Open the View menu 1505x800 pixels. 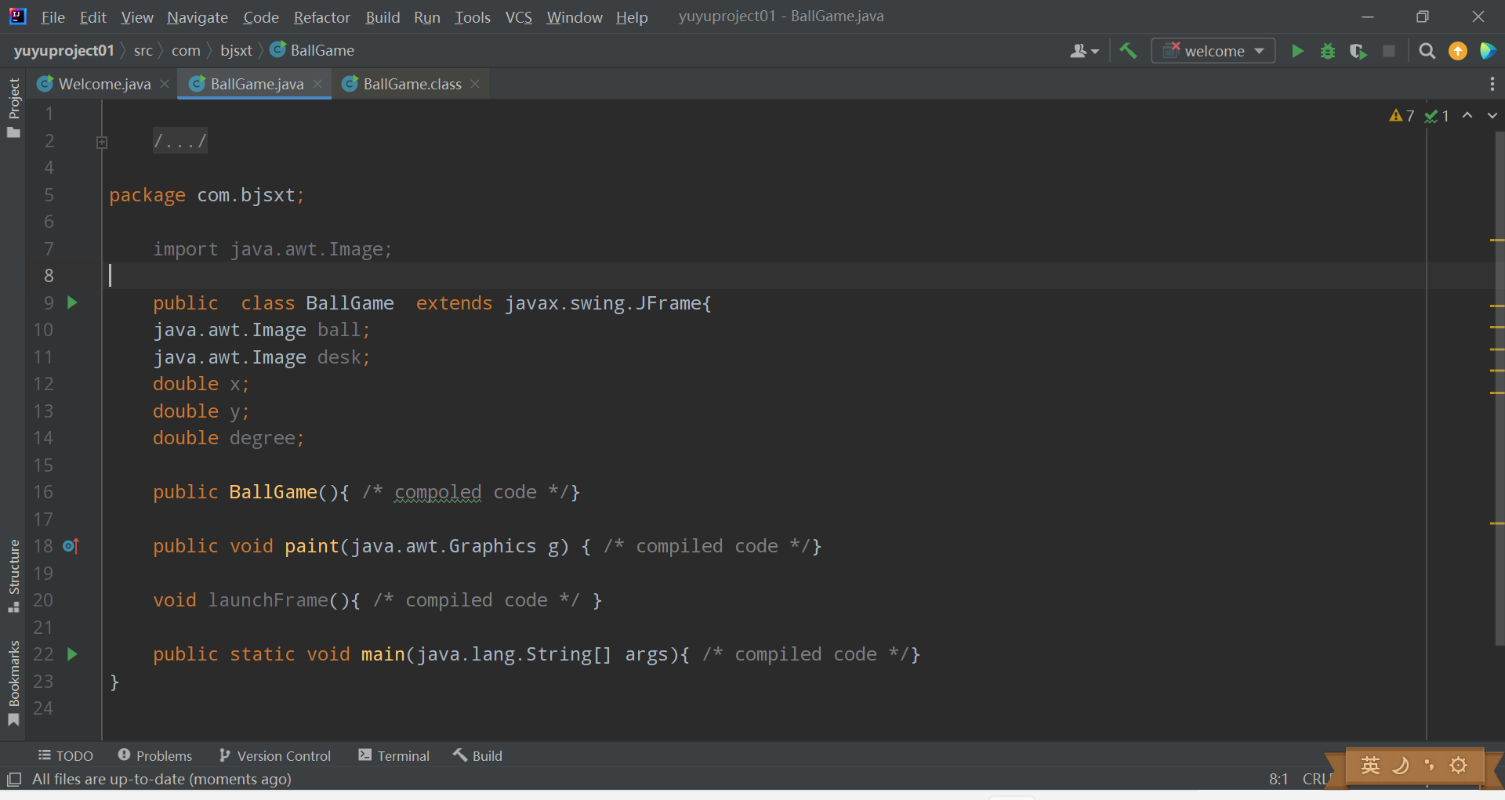[x=137, y=16]
